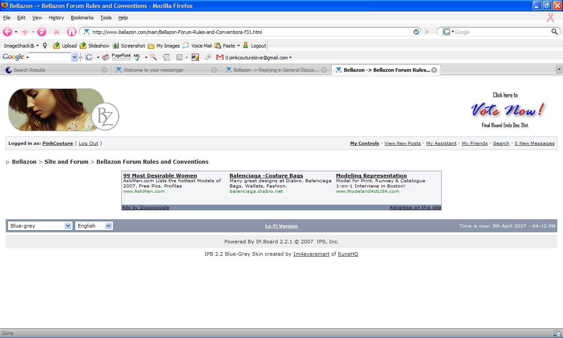Open the View New Posts link
Viewport: 563px width, 338px height.
[402, 143]
